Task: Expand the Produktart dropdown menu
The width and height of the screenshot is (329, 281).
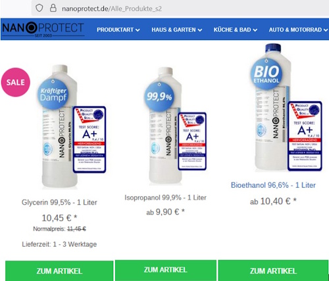Action: point(118,30)
